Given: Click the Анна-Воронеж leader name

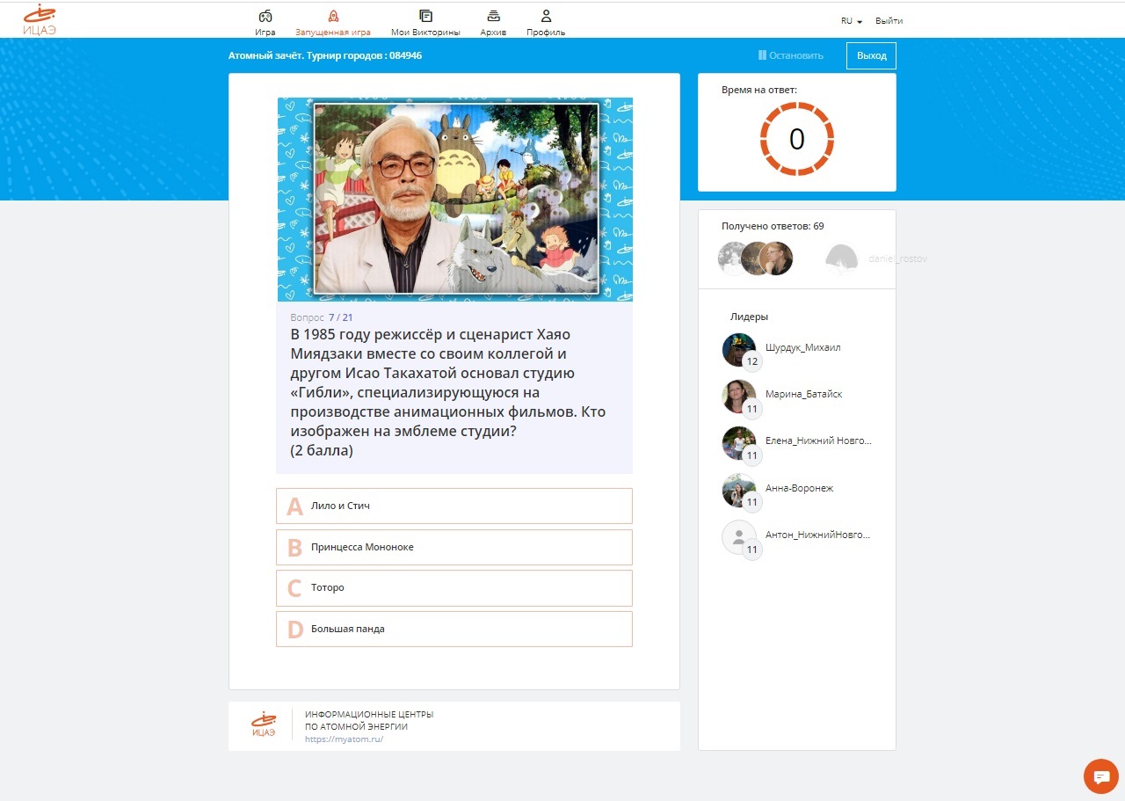Looking at the screenshot, I should coord(800,488).
